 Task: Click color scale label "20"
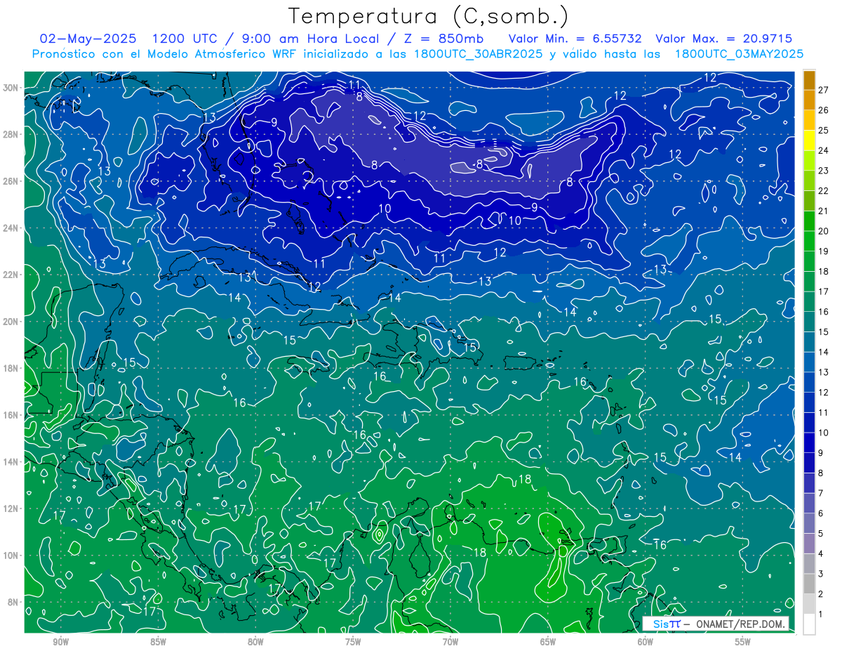(823, 231)
